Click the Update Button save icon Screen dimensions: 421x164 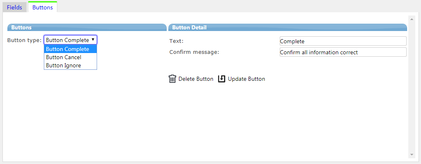(x=222, y=79)
